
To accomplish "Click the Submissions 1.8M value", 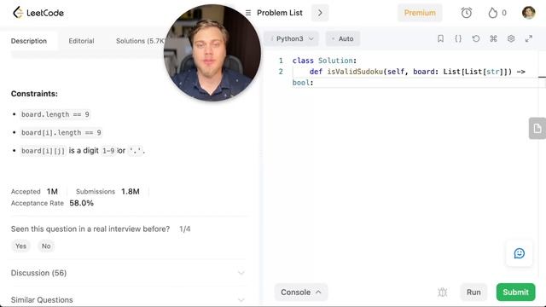I will click(131, 191).
